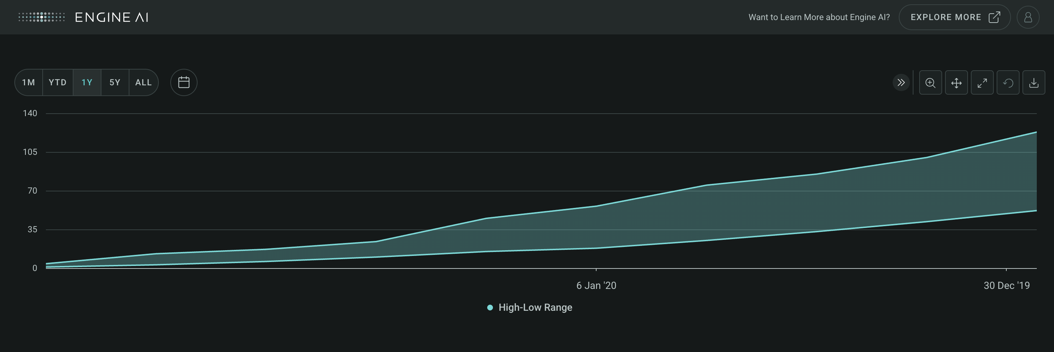This screenshot has width=1054, height=352.
Task: Open the user profile icon
Action: (x=1028, y=17)
